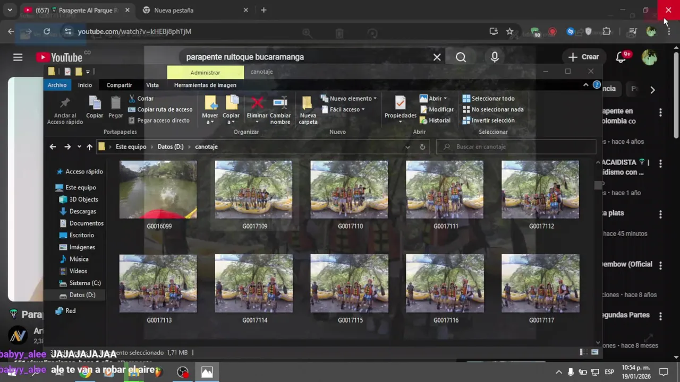Go forward in File Explorer

click(67, 147)
